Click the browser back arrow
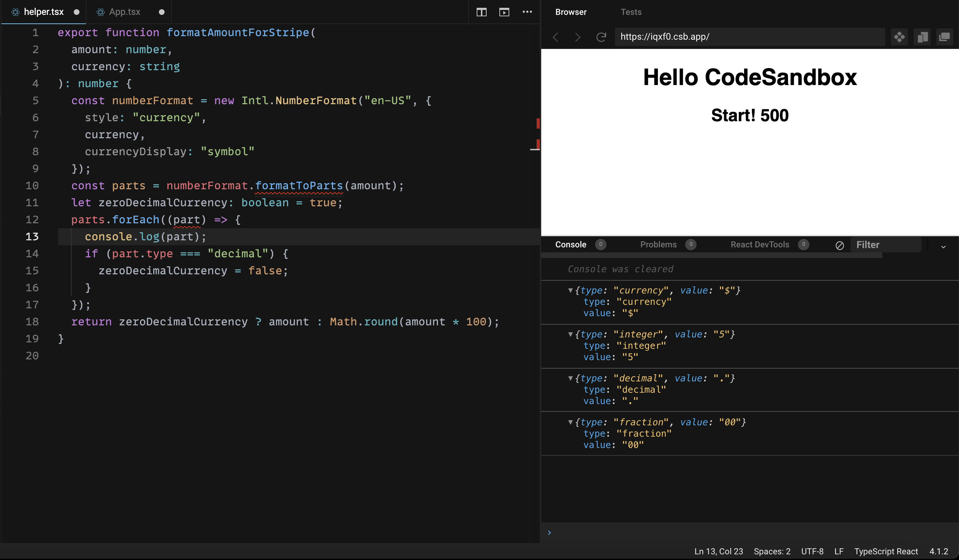Image resolution: width=959 pixels, height=560 pixels. [555, 37]
